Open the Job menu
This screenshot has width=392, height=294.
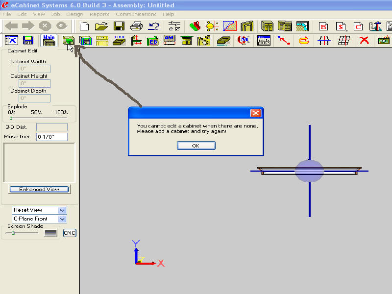click(x=55, y=14)
